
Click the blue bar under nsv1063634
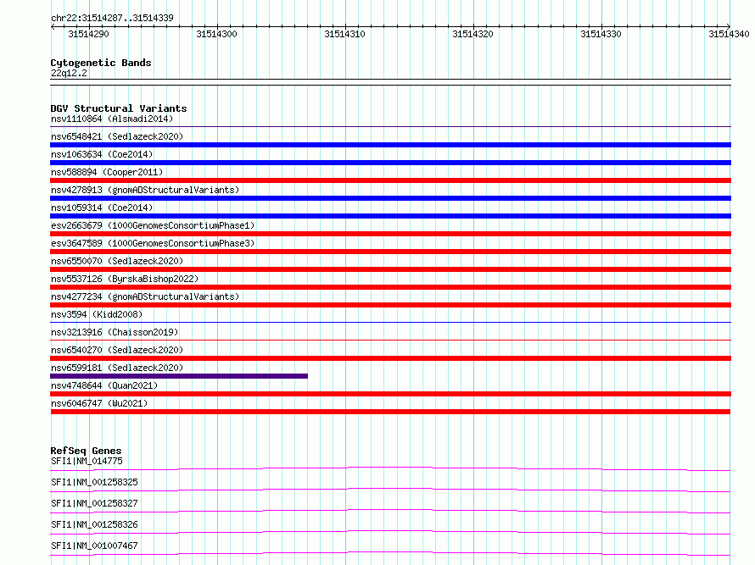pyautogui.click(x=390, y=163)
